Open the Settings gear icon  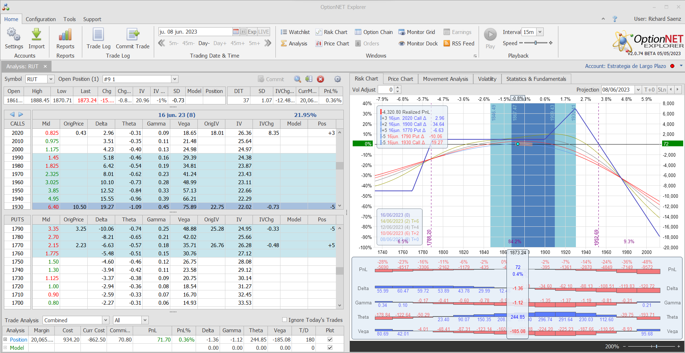[x=14, y=35]
